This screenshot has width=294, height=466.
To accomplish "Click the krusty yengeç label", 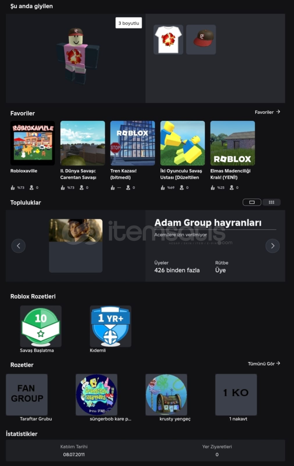I will tap(175, 419).
